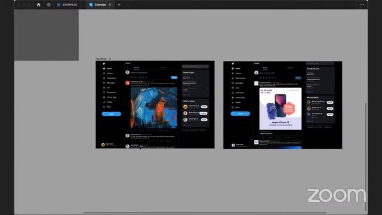The width and height of the screenshot is (382, 215).
Task: Select Twitter Blue icon in right mockup
Action: tap(233, 97)
